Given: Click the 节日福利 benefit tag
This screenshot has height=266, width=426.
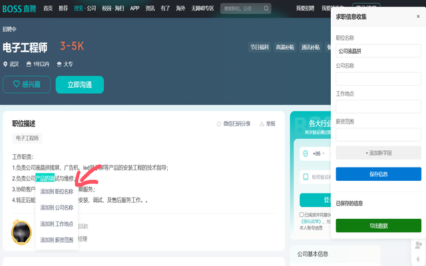Looking at the screenshot, I should pyautogui.click(x=260, y=47).
